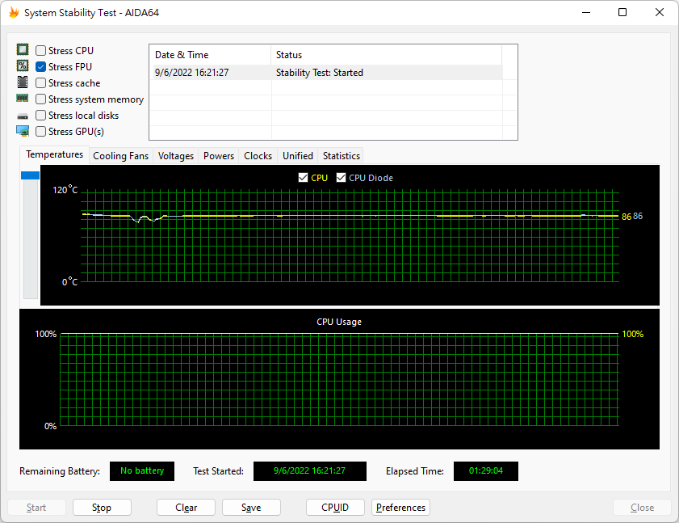Image resolution: width=679 pixels, height=523 pixels.
Task: Select the 9/6/2022 16:21:27 log entry
Action: (328, 73)
